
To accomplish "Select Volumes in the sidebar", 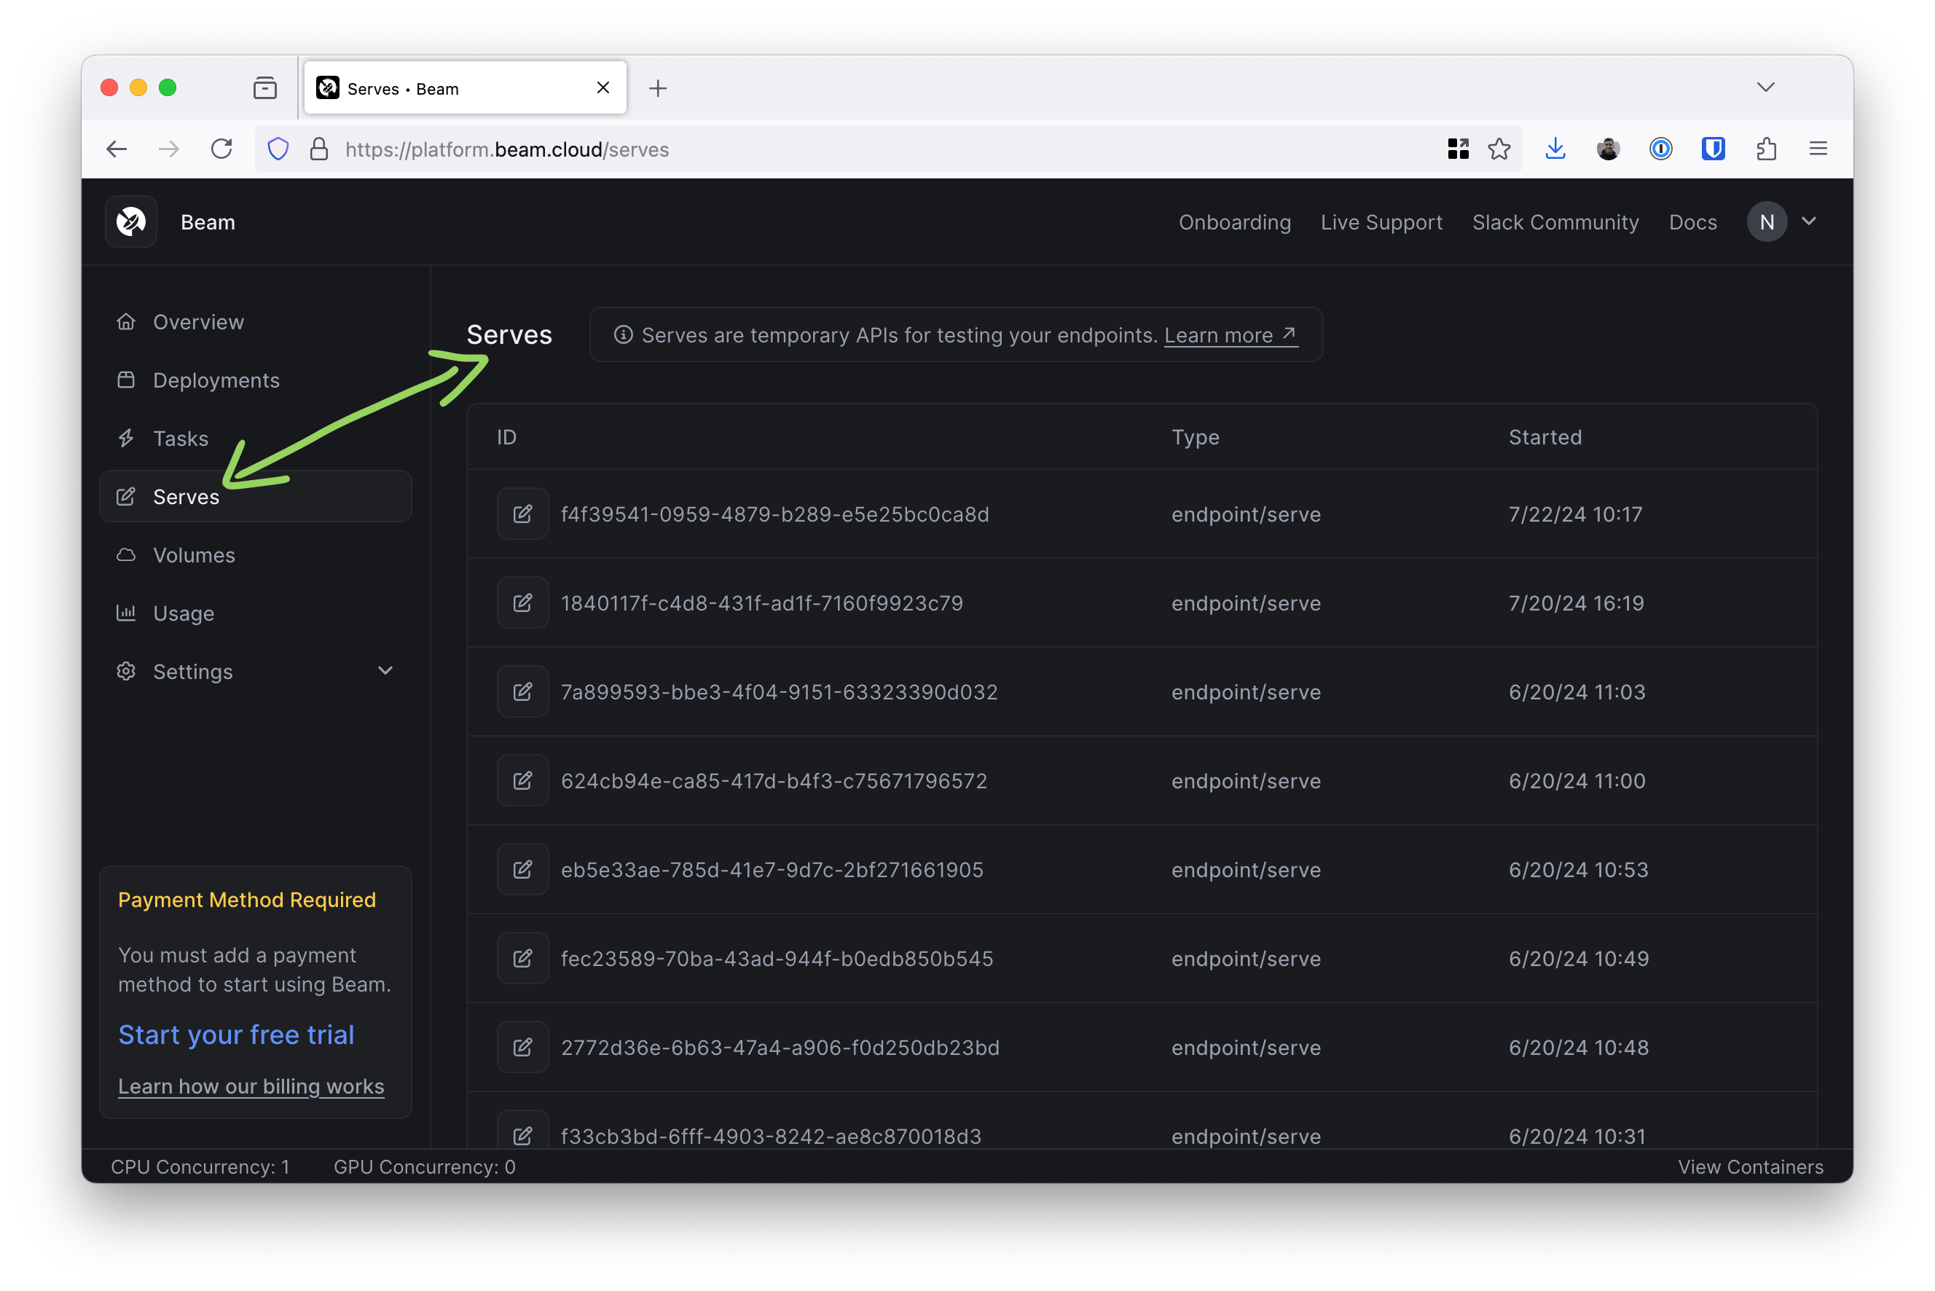I will (x=255, y=555).
